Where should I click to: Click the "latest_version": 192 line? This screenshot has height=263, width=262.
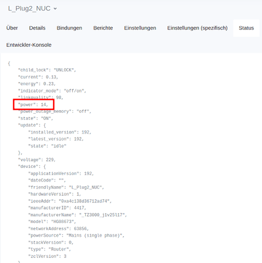tap(56, 139)
